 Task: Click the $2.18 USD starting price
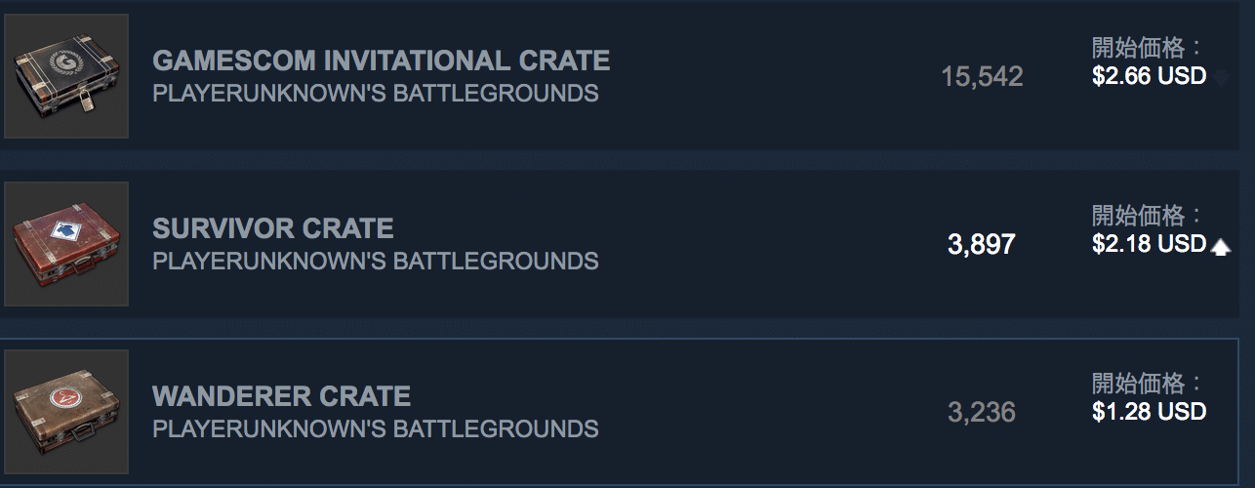pyautogui.click(x=1149, y=244)
